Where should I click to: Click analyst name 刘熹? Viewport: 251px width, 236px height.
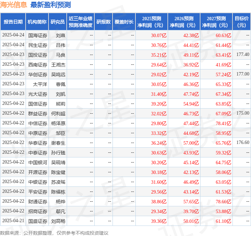[61, 35]
